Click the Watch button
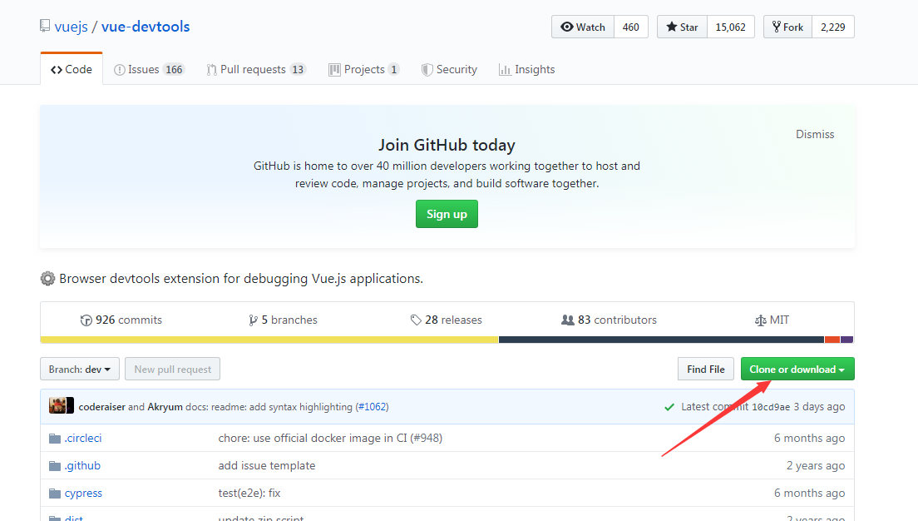 coord(583,27)
